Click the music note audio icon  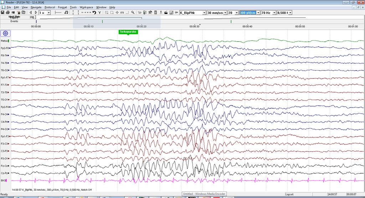[x=66, y=12]
